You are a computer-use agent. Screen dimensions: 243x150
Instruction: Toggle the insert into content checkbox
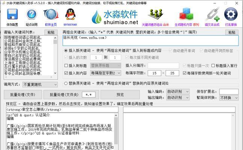[x=66, y=73]
